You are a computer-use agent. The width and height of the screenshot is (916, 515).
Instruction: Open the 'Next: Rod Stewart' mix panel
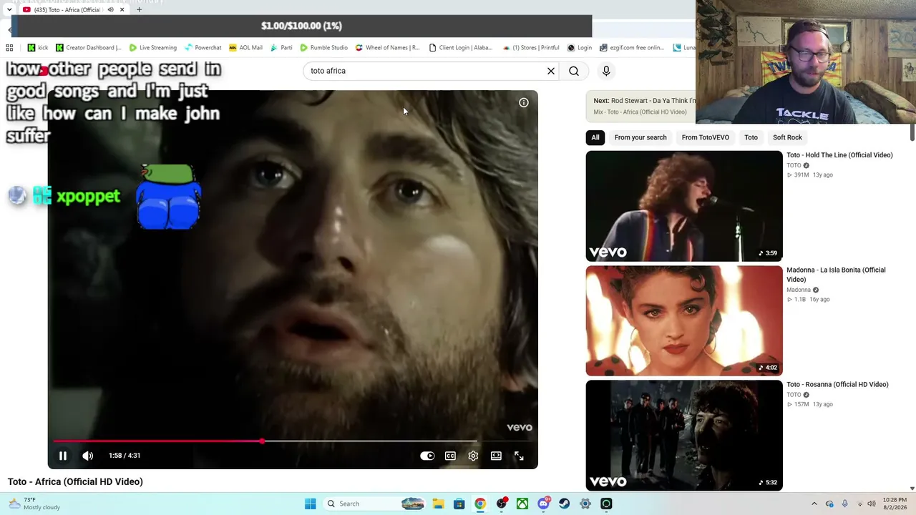(x=641, y=106)
